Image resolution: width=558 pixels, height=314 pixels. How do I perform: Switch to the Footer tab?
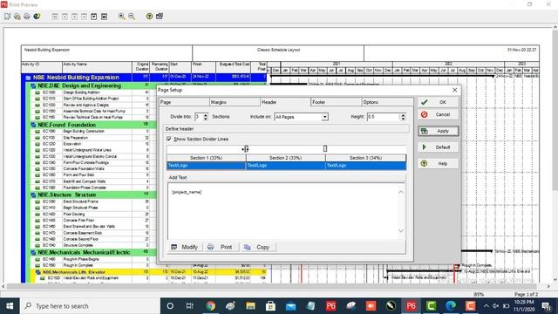coord(337,102)
